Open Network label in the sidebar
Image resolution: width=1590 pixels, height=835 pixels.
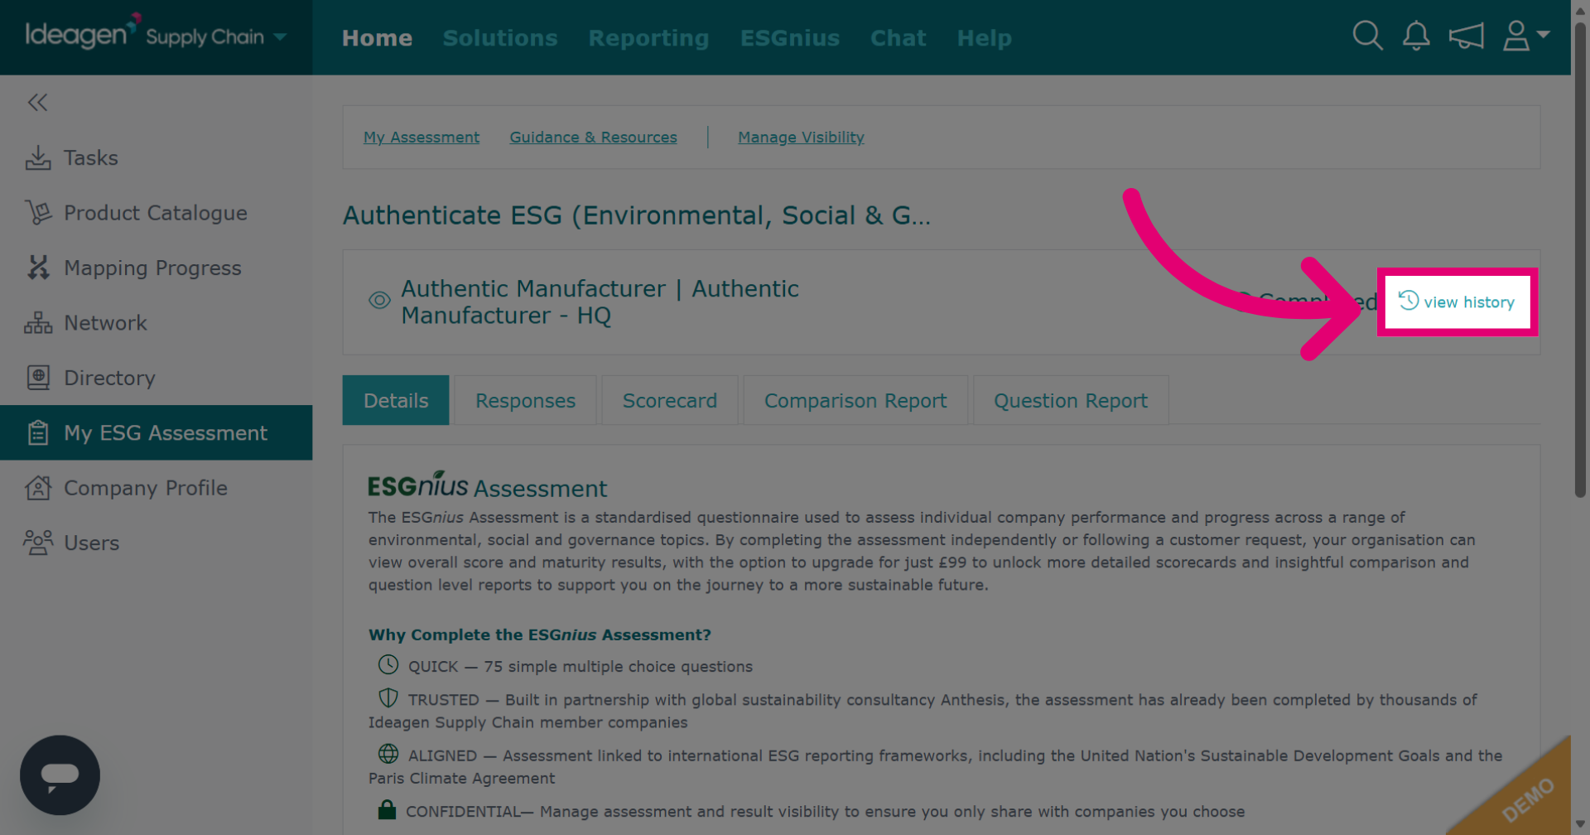(x=106, y=323)
